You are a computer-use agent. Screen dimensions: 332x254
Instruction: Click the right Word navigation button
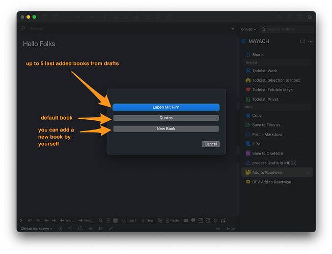(86, 220)
